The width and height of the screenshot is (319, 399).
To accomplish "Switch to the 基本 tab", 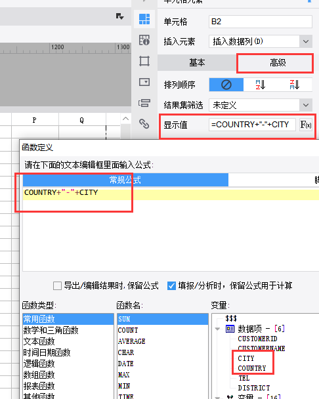I will (197, 62).
